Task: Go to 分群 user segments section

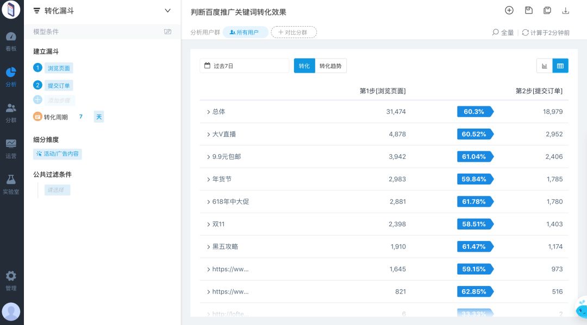Action: [11, 112]
